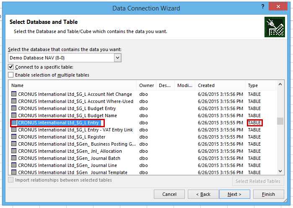293x208 pixels.
Task: Click the table icon beside Gen_ Journal Line
Action: click(x=14, y=165)
